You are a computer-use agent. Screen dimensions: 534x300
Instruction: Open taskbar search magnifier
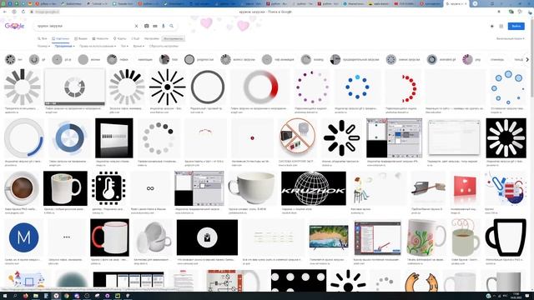tap(15, 296)
